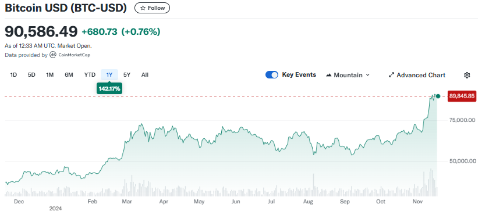
Task: Click the 142.17% return badge
Action: tap(109, 89)
